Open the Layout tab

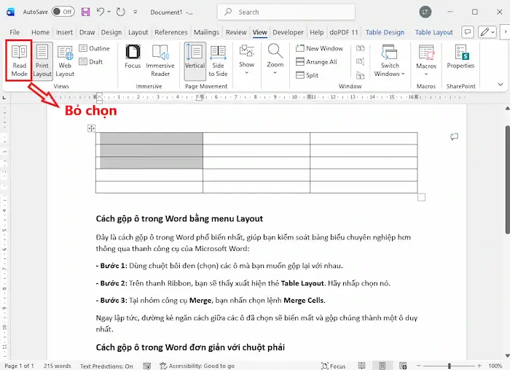coord(138,32)
